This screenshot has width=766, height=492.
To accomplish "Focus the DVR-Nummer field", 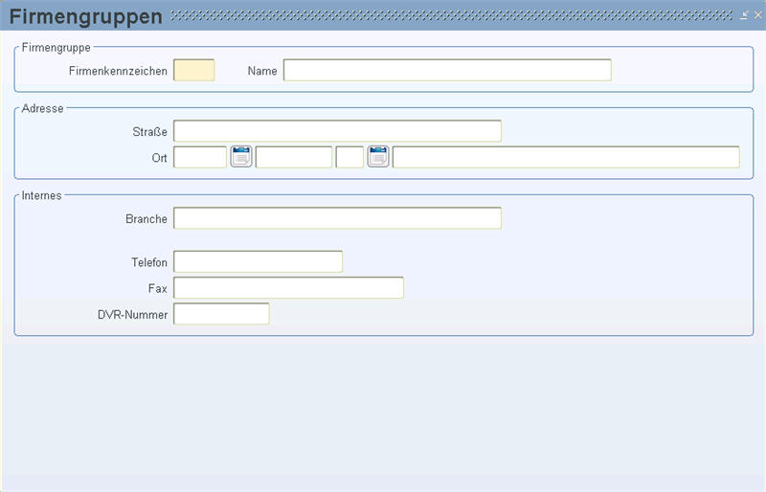I will (221, 314).
